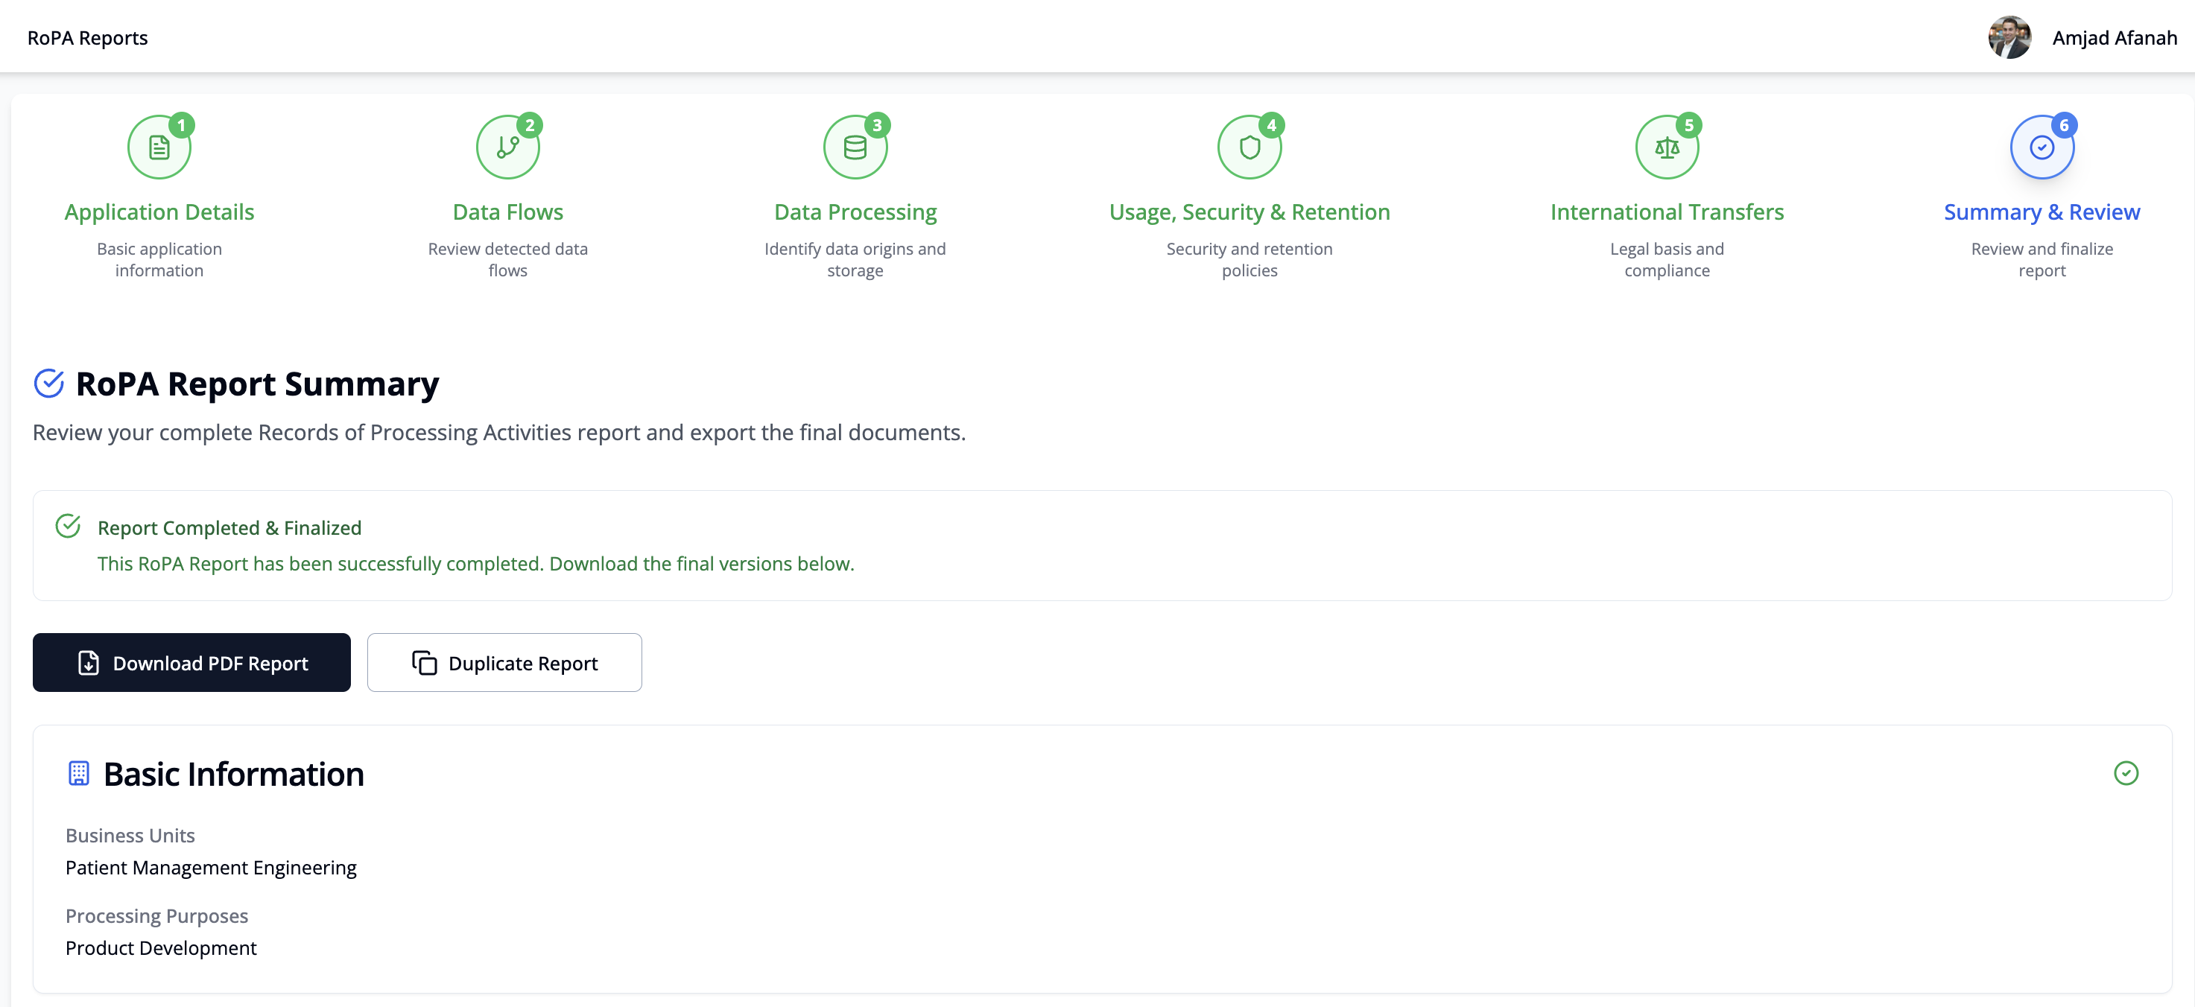Click the Summary & Review checkmark step icon

click(x=2042, y=147)
